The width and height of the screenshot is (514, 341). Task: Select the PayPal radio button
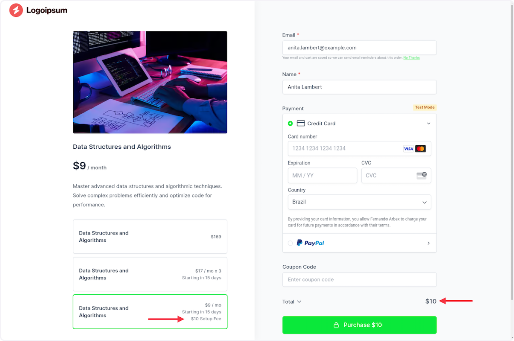click(290, 243)
